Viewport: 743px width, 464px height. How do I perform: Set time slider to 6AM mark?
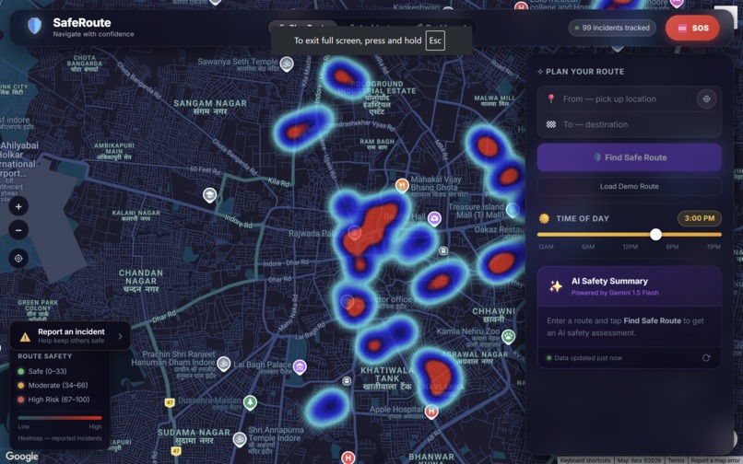pyautogui.click(x=588, y=247)
